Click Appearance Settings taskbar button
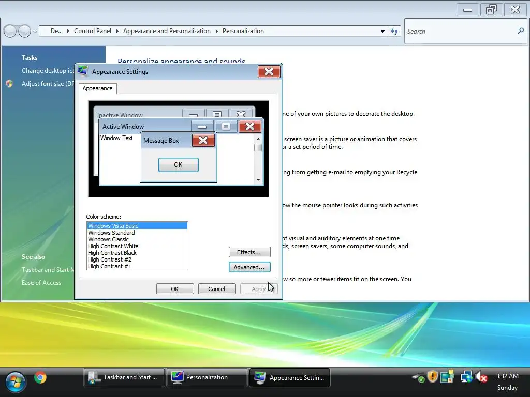Image resolution: width=530 pixels, height=397 pixels. (x=290, y=377)
